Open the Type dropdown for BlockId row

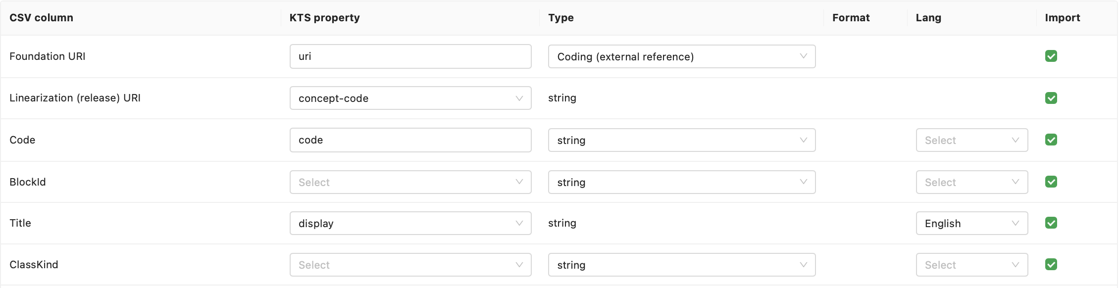tap(681, 182)
